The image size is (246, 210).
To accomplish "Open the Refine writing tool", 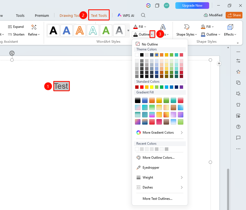I will point(34,30).
